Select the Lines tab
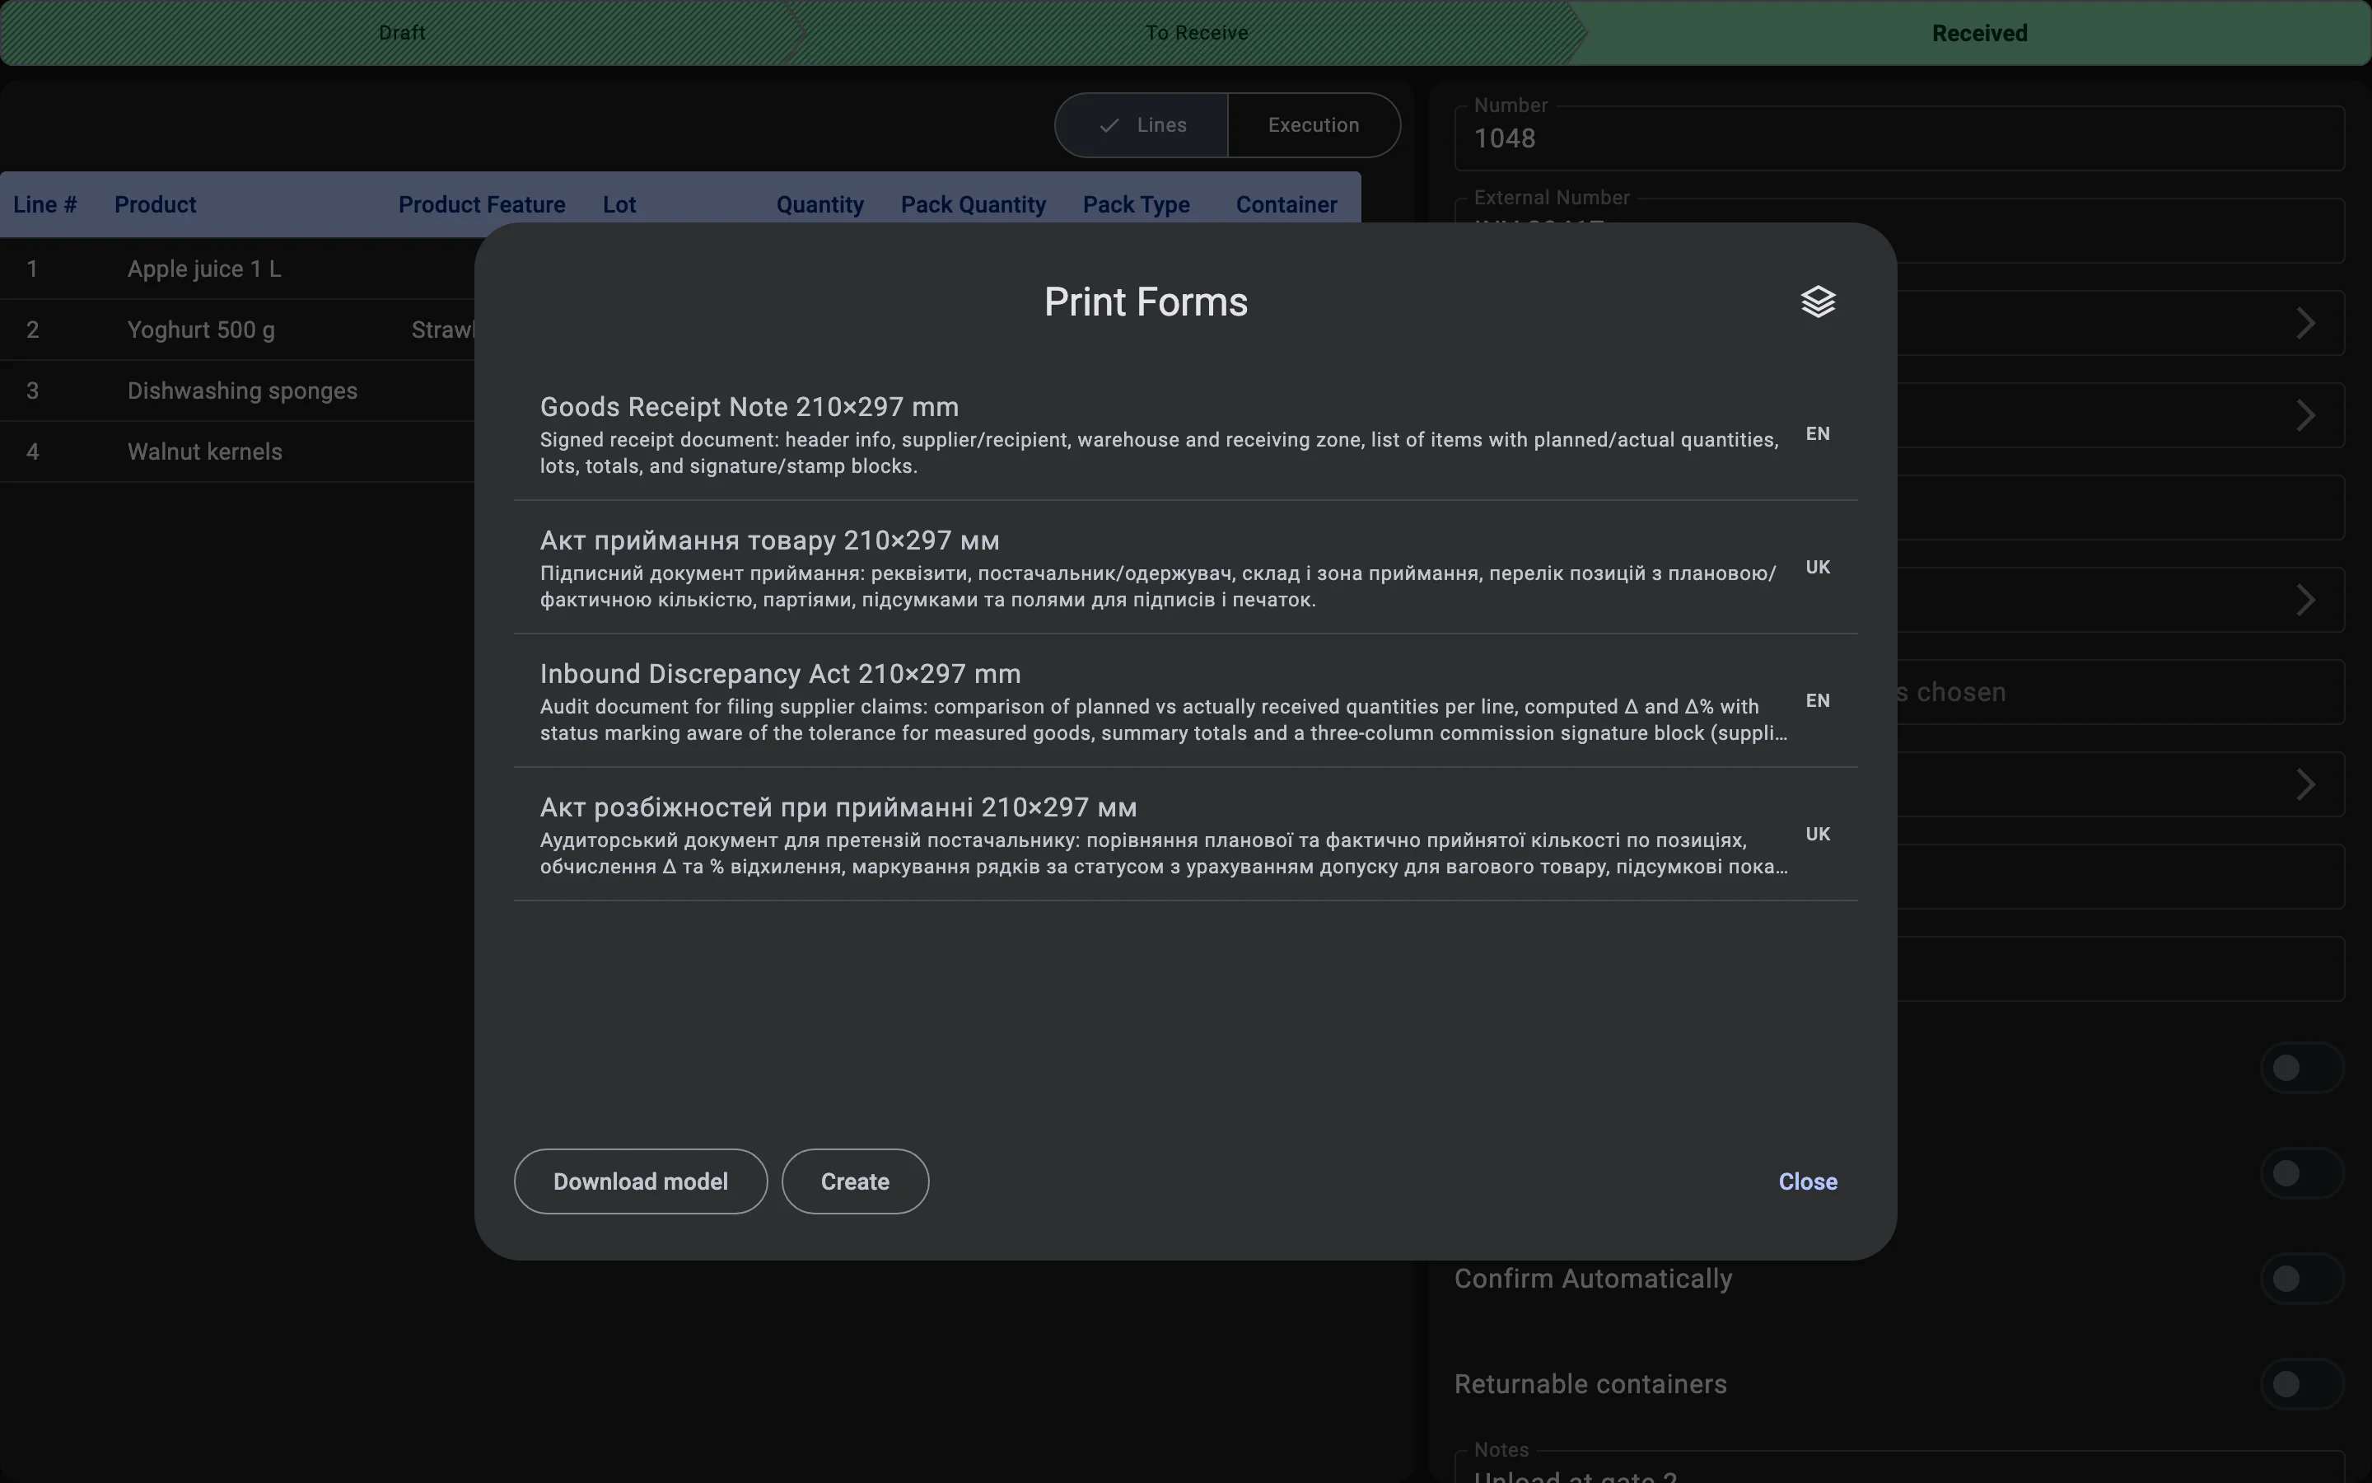The width and height of the screenshot is (2372, 1483). [x=1142, y=125]
